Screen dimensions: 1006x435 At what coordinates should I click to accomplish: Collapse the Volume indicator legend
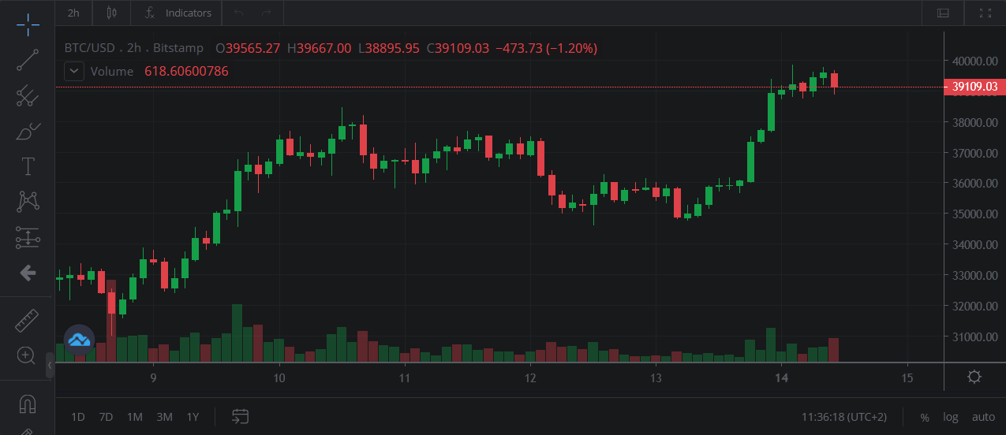(74, 71)
